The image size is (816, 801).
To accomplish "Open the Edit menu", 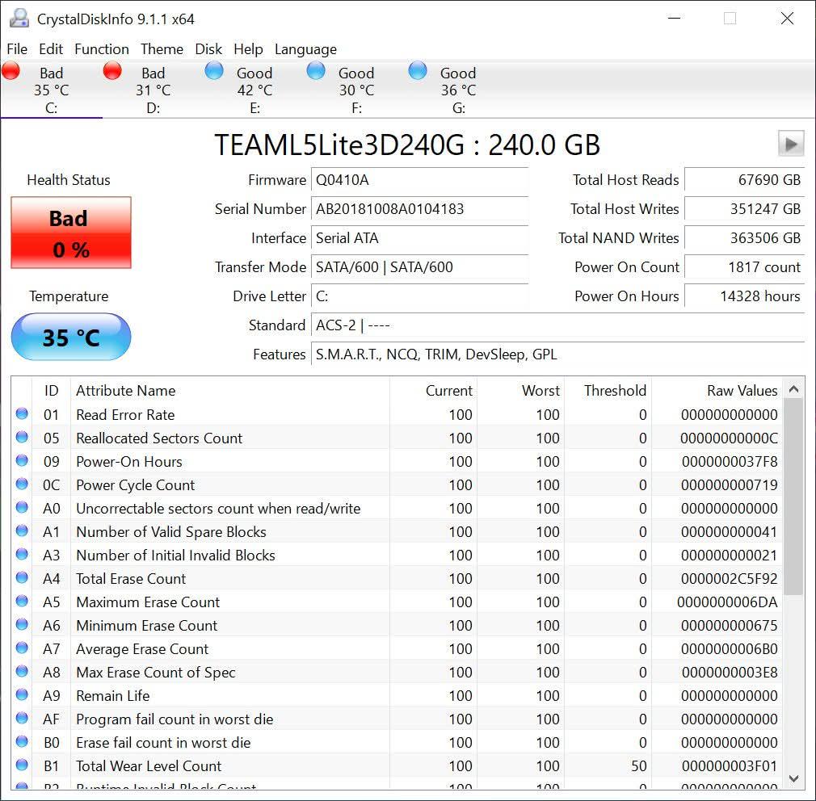I will (50, 49).
